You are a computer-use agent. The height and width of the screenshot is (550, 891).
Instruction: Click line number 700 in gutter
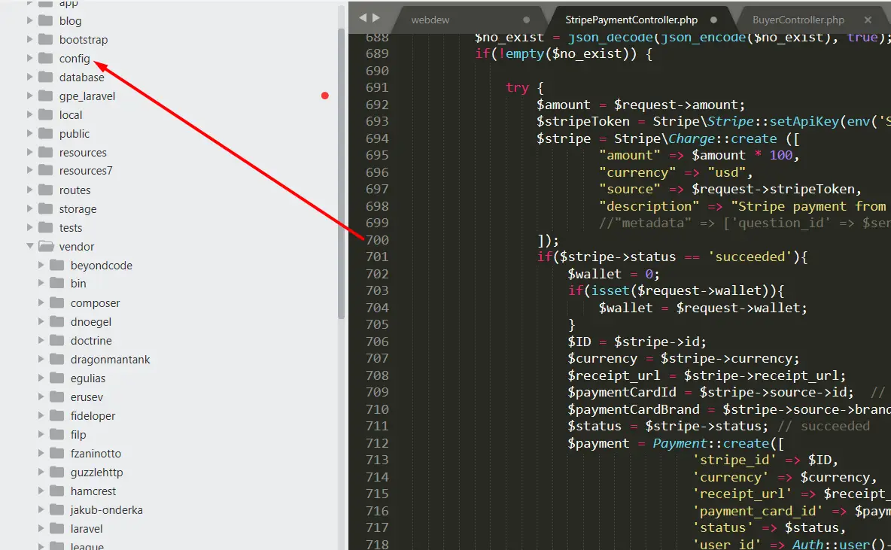377,240
